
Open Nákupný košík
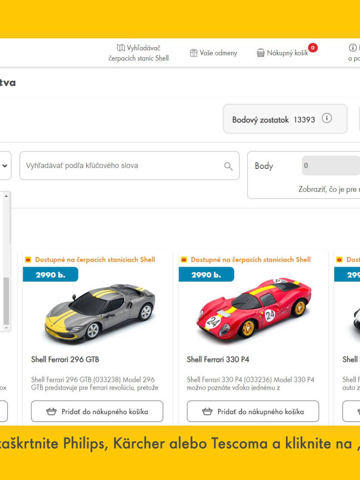pyautogui.click(x=282, y=53)
